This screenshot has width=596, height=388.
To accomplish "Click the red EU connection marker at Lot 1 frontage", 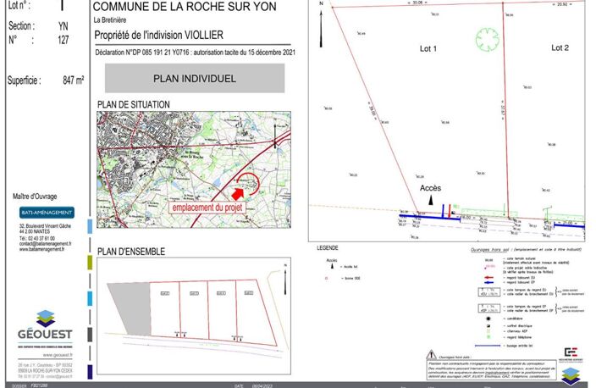I will click(x=450, y=211).
